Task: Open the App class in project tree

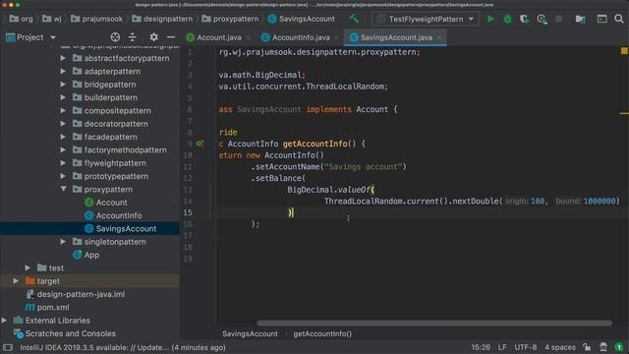Action: point(86,255)
